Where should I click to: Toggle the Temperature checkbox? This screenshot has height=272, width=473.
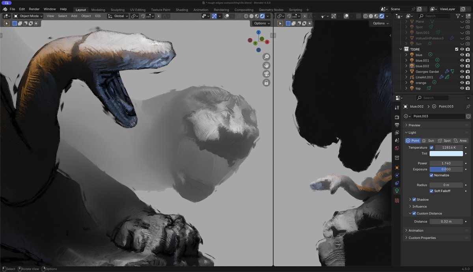[431, 148]
